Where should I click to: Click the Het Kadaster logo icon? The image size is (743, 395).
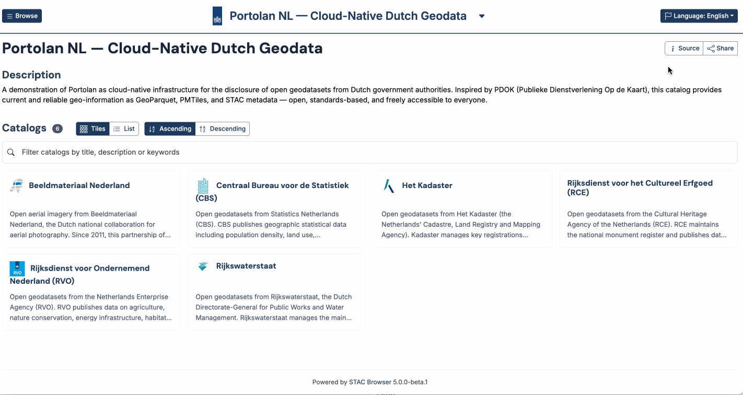(389, 185)
